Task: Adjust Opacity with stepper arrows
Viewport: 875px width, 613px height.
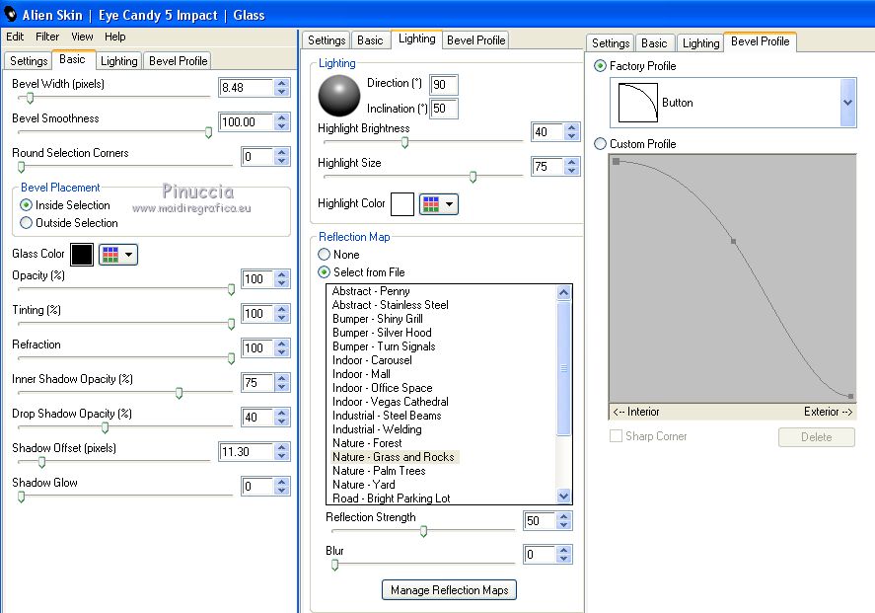Action: click(x=282, y=278)
